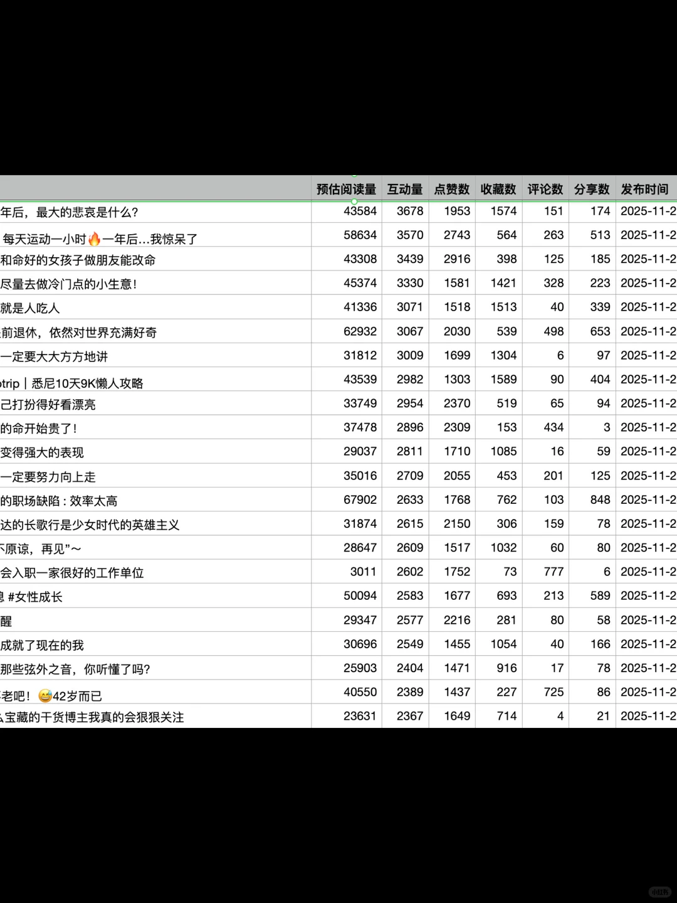Select the 发布时间 column header

click(646, 189)
